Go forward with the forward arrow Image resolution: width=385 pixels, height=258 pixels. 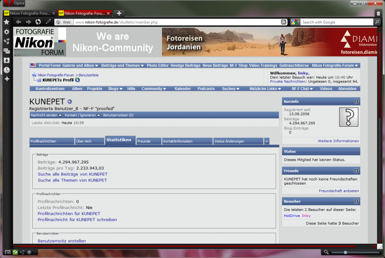pos(29,22)
